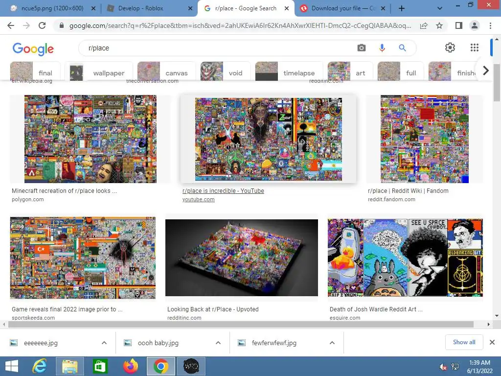The height and width of the screenshot is (376, 501).
Task: Open Google quick settings gear
Action: click(x=450, y=47)
